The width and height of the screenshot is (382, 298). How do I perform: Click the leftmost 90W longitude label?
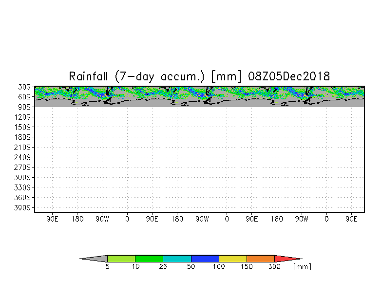click(x=102, y=219)
